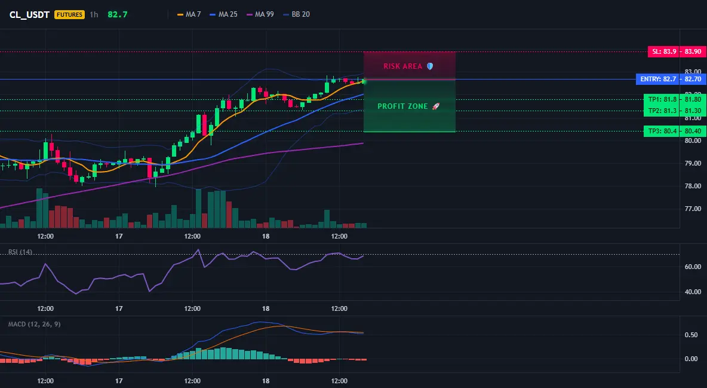The width and height of the screenshot is (707, 388).
Task: Select the 1h timeframe label
Action: point(94,14)
